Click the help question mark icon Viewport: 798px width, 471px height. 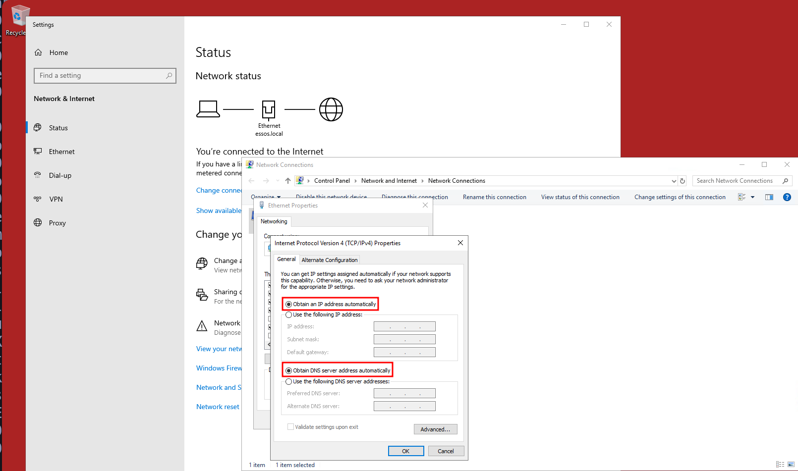pyautogui.click(x=787, y=197)
